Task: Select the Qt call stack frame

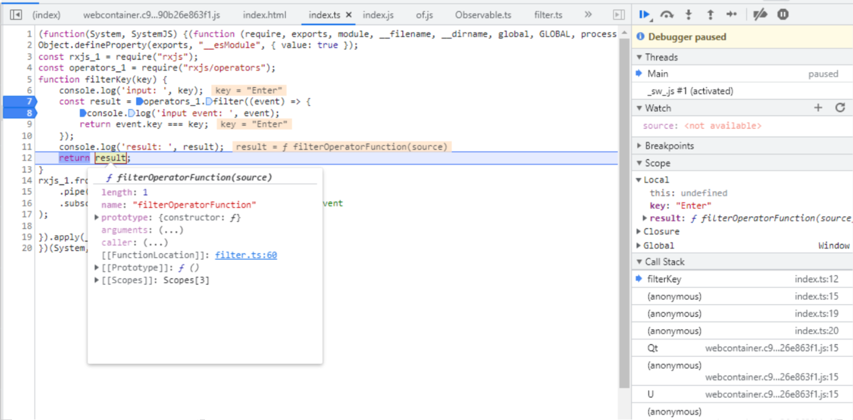Action: point(743,348)
